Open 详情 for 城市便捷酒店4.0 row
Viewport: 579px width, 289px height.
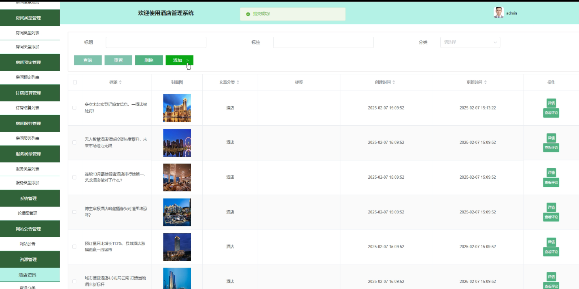coord(551,277)
